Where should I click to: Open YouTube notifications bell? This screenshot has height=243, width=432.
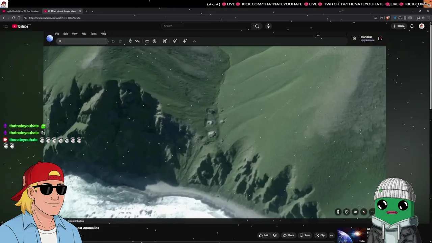tap(412, 26)
